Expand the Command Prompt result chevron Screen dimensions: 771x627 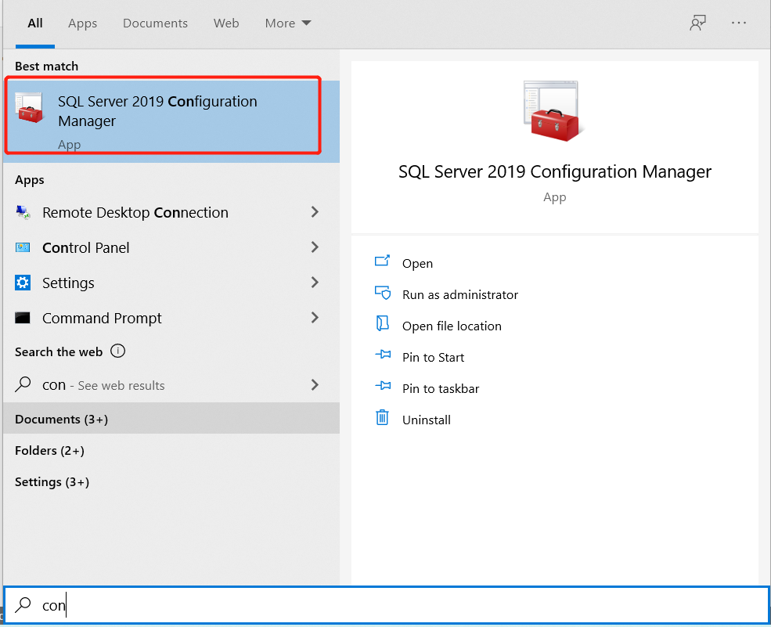point(315,318)
